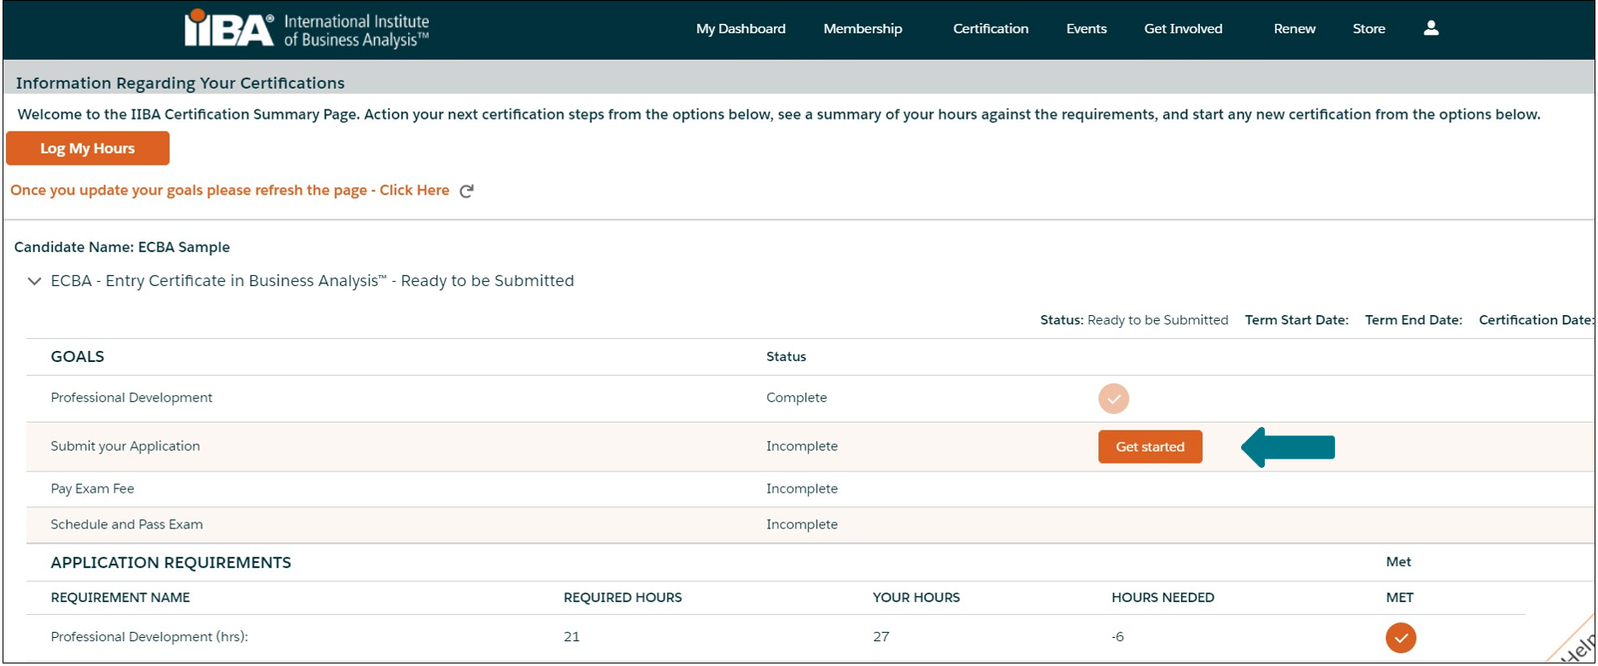The height and width of the screenshot is (666, 1598).
Task: Click the Complete status text
Action: (797, 398)
